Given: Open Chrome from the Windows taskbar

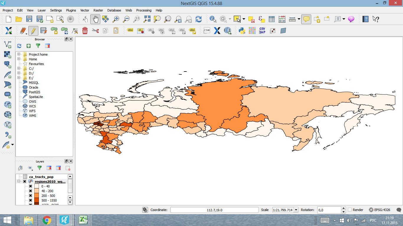Looking at the screenshot, I should pyautogui.click(x=47, y=220).
